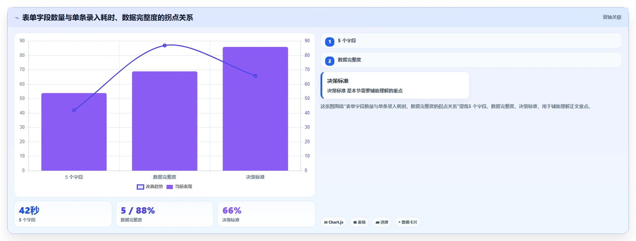
Task: Toggle the 当前表现 legend item
Action: [179, 187]
